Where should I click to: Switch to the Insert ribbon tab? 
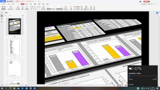(x=27, y=4)
